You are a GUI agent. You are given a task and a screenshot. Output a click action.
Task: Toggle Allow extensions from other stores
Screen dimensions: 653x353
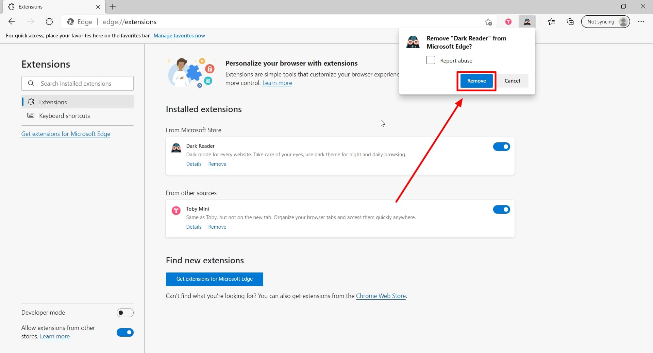pos(125,333)
